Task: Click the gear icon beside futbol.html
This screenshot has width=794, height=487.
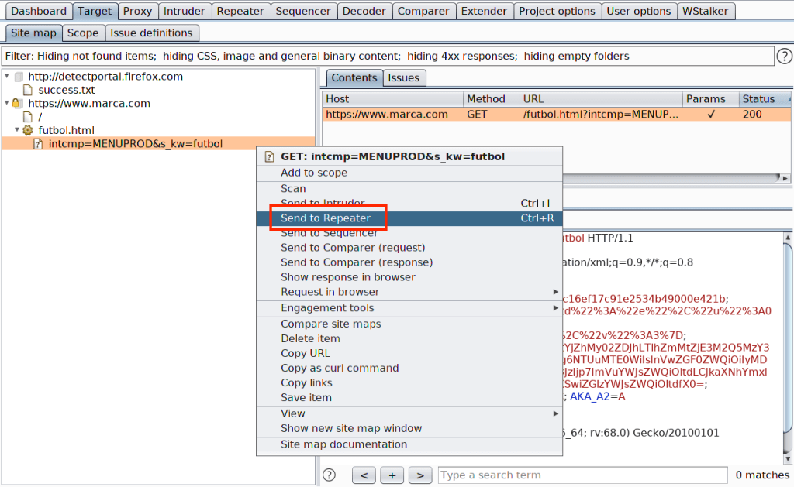Action: [27, 130]
